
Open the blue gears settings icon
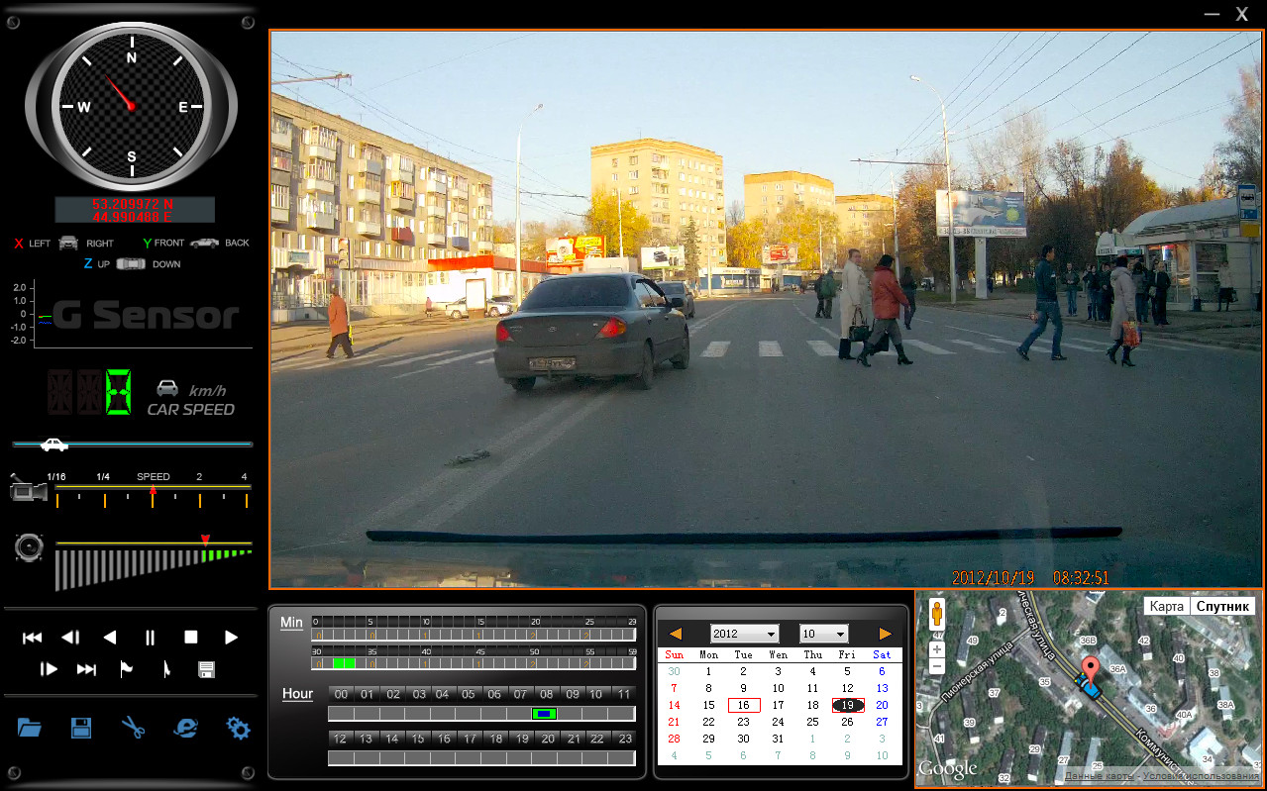pyautogui.click(x=238, y=729)
